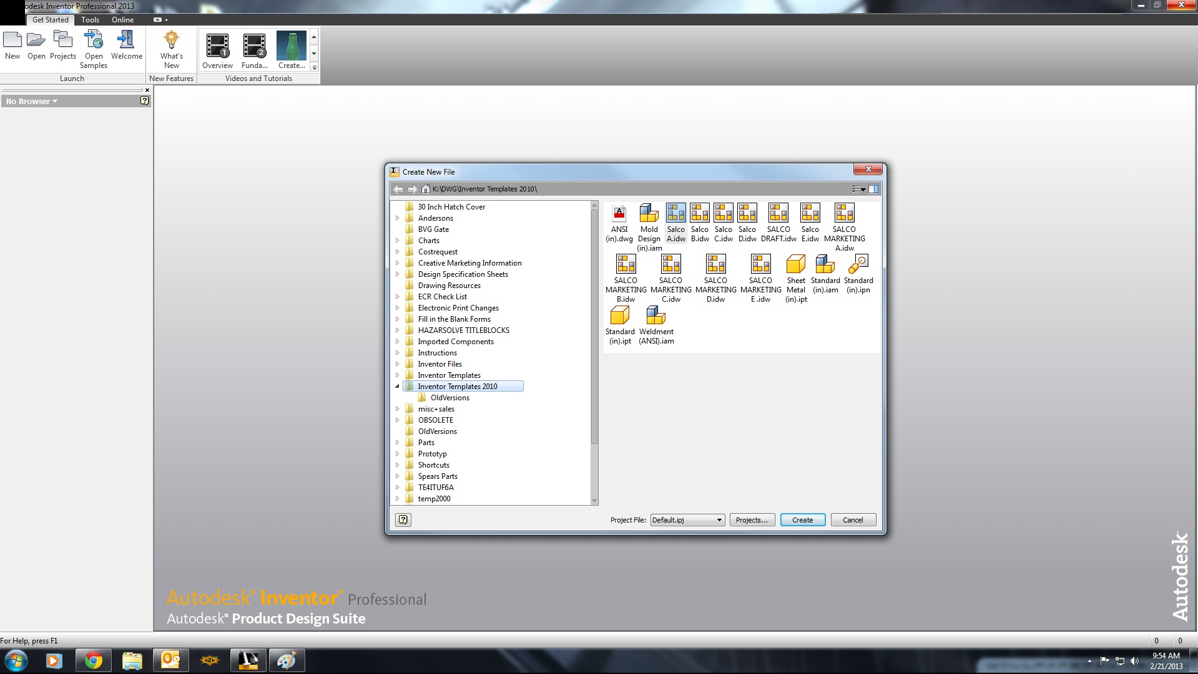
Task: Switch to the Online tab
Action: click(x=122, y=20)
